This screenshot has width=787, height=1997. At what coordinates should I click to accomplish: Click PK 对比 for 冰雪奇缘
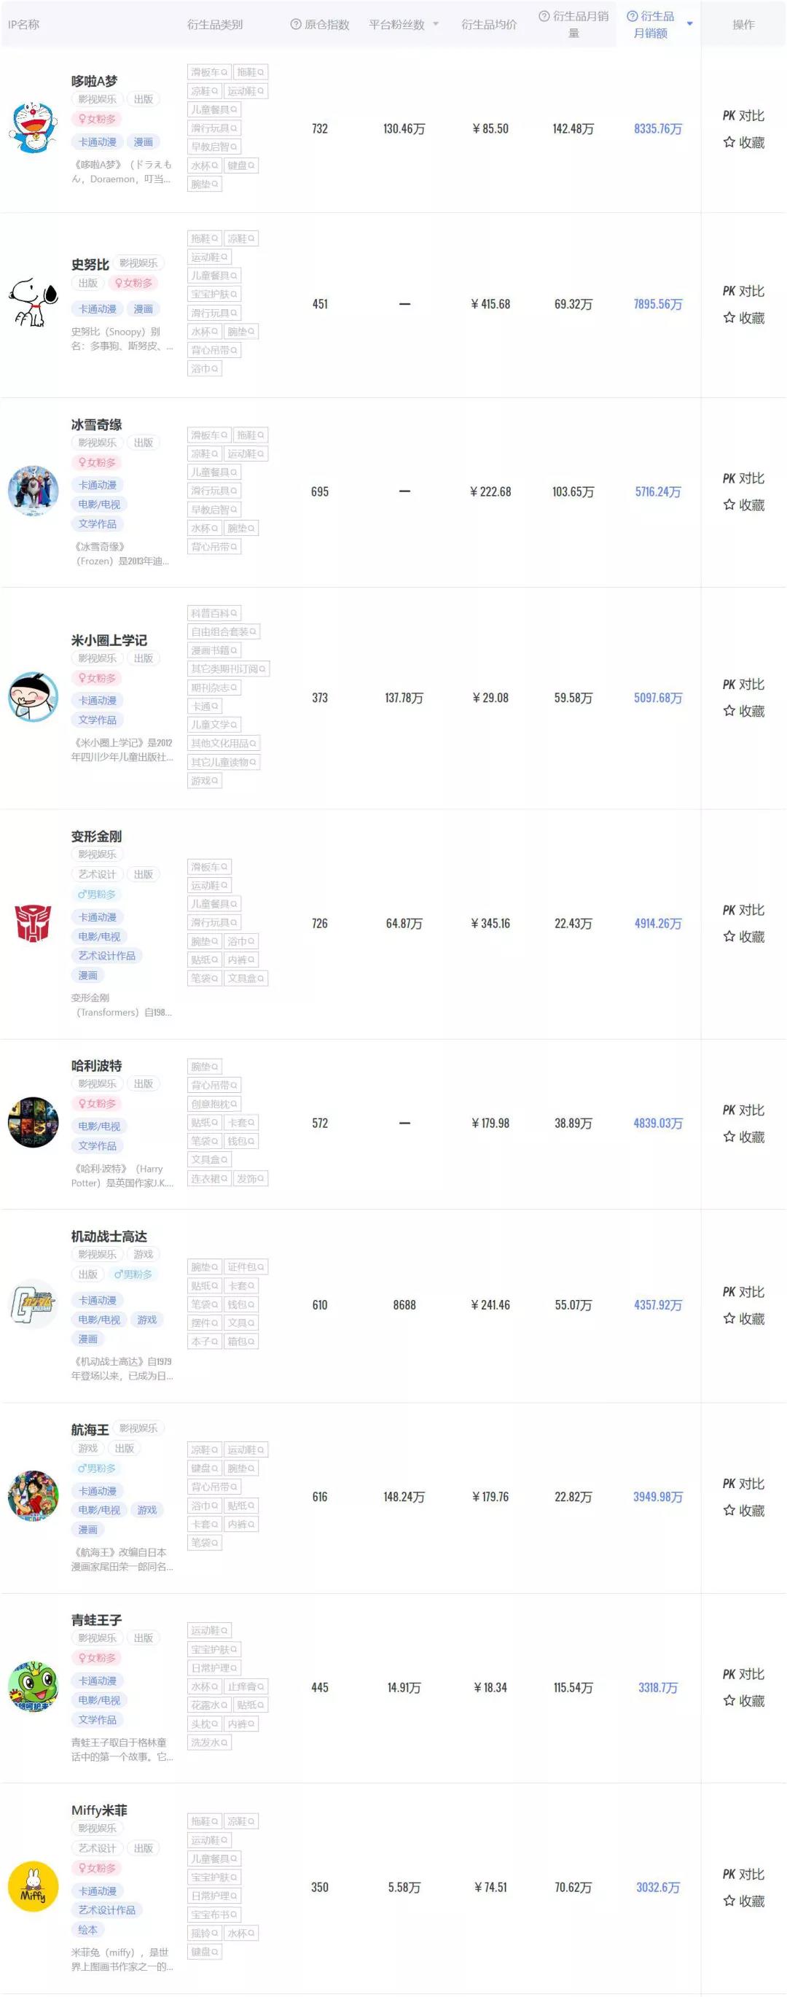pyautogui.click(x=743, y=478)
